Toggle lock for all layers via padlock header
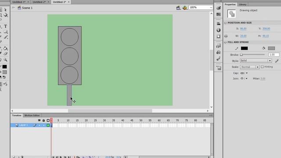The image size is (281, 158). 43,120
